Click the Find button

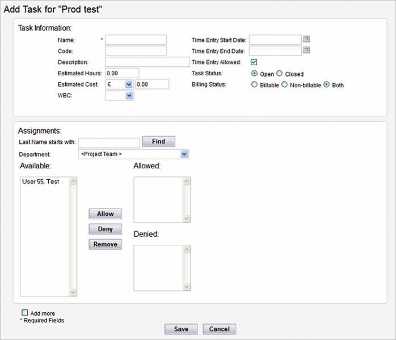[158, 142]
